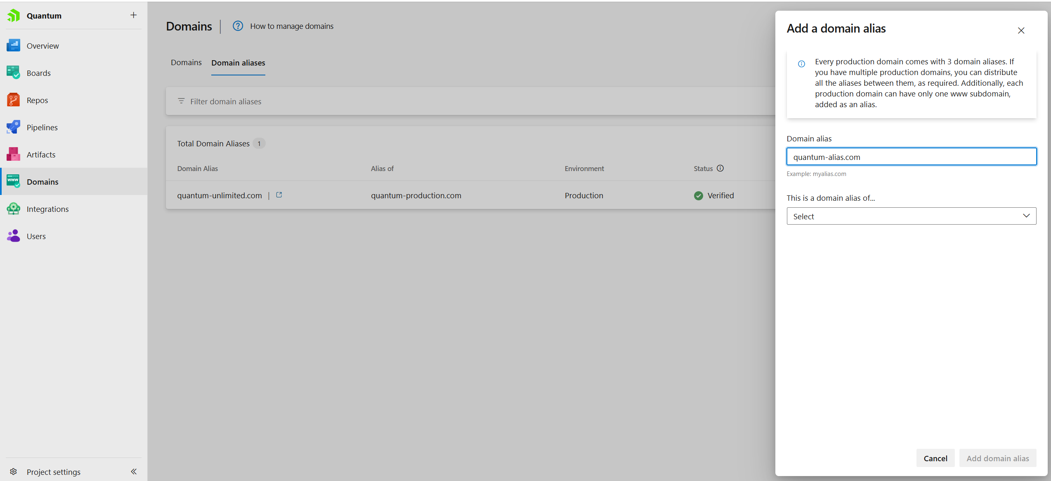This screenshot has height=481, width=1051.
Task: Click How to manage domains link
Action: tap(292, 26)
